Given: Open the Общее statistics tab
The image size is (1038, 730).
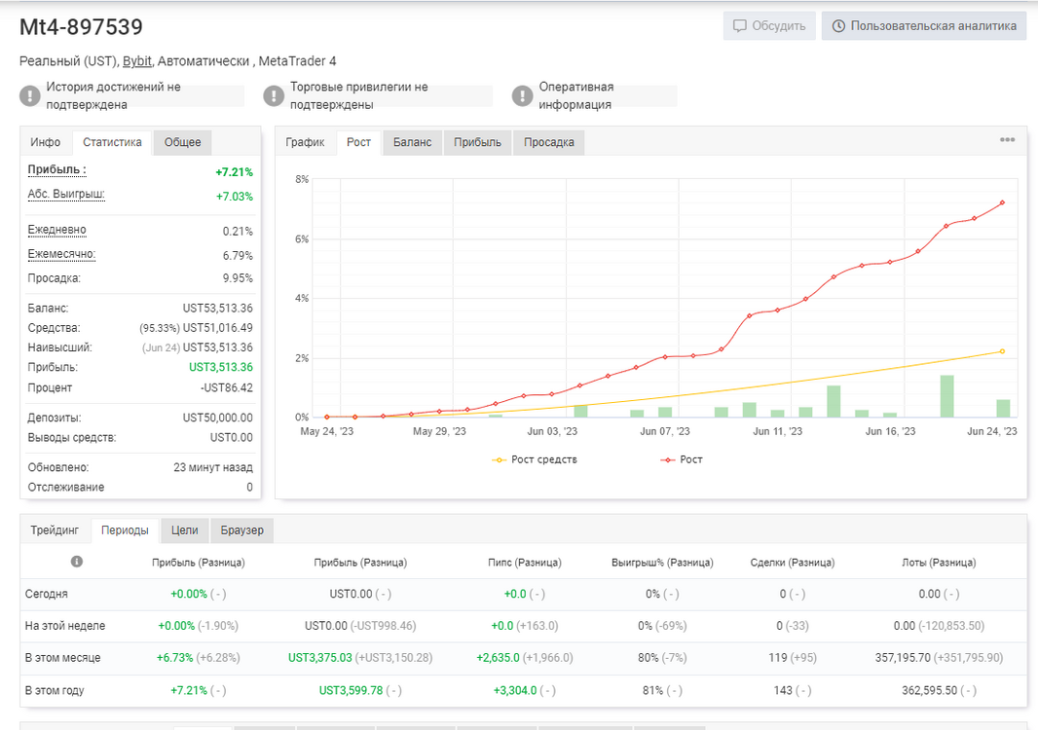Looking at the screenshot, I should [x=182, y=142].
